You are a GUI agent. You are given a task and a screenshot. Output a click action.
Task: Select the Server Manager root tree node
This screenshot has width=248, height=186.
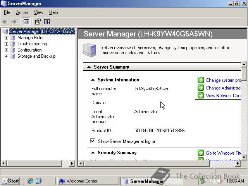(x=42, y=31)
